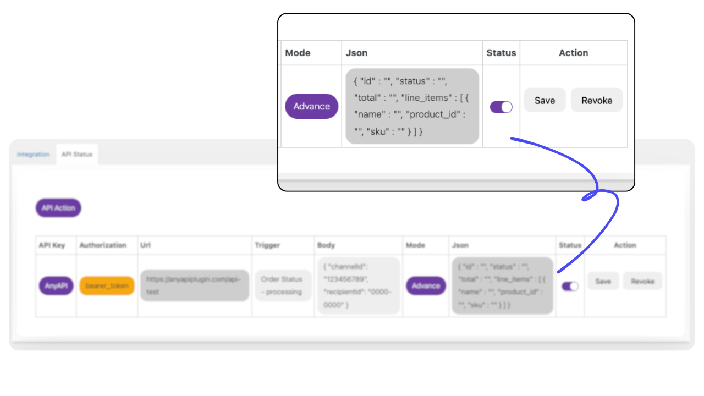This screenshot has width=704, height=396.
Task: Click the bearer_token authorization badge
Action: point(107,285)
